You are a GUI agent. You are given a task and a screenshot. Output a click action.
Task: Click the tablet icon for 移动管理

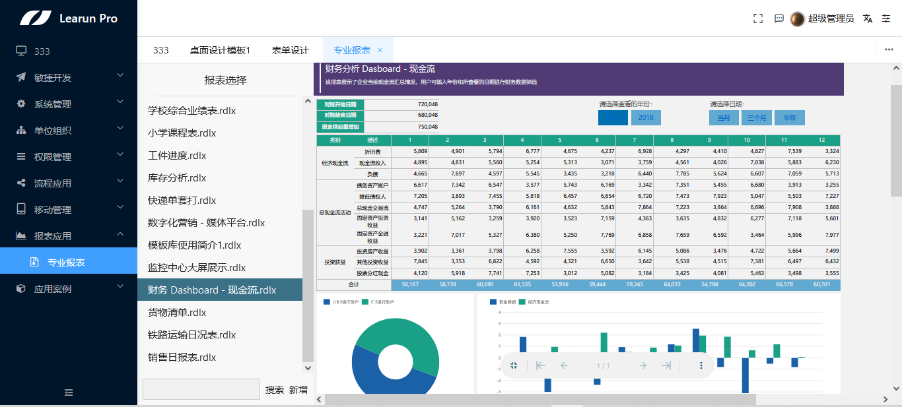(x=21, y=209)
